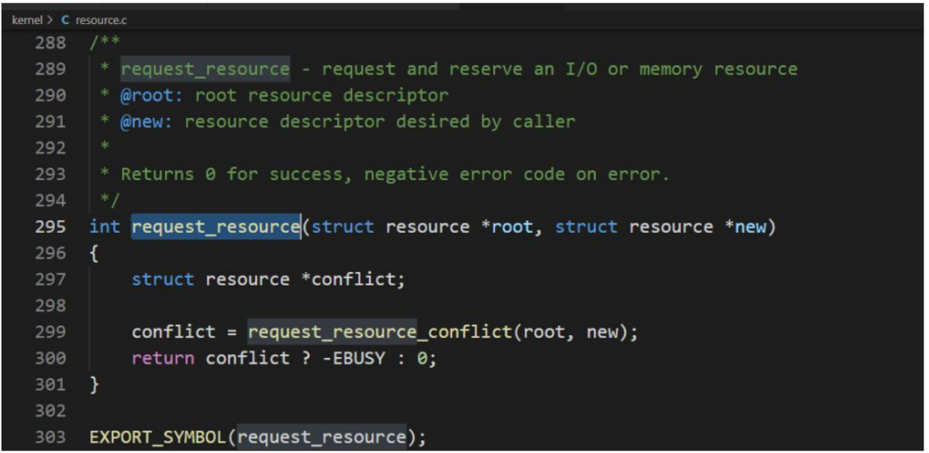Viewport: 929px width, 453px height.
Task: Click the C file icon in breadcrumb
Action: pos(65,21)
